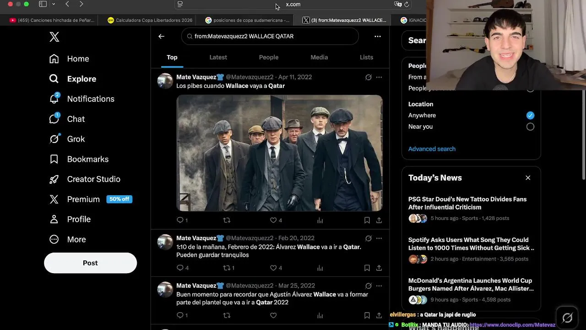The height and width of the screenshot is (330, 586).
Task: Select the Anywhere location option
Action: click(x=530, y=115)
